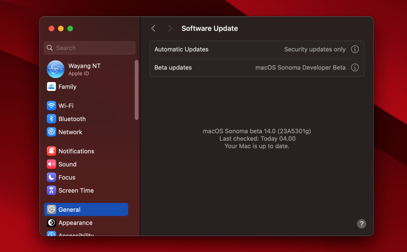The height and width of the screenshot is (252, 407).
Task: Click the Automatic Updates label
Action: pos(182,49)
